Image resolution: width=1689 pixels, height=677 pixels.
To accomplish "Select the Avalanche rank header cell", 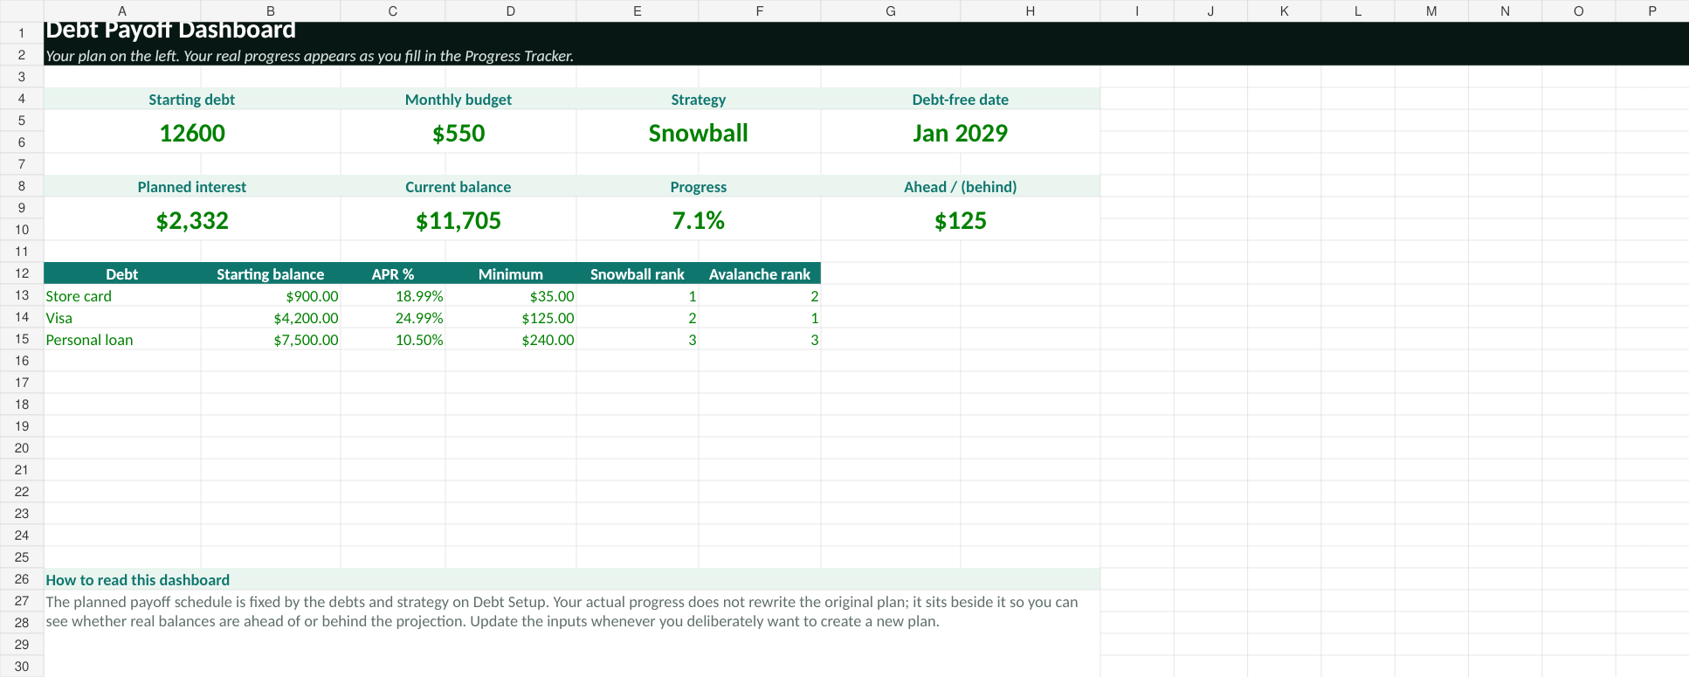I will click(x=760, y=274).
